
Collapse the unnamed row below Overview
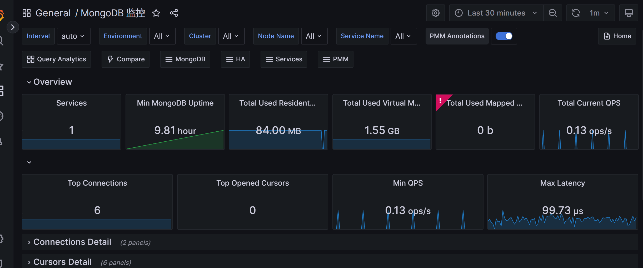29,162
